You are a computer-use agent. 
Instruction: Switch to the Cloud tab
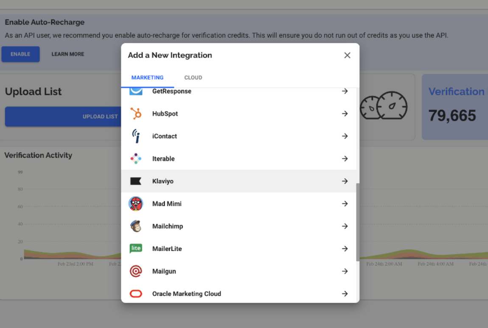(x=193, y=78)
